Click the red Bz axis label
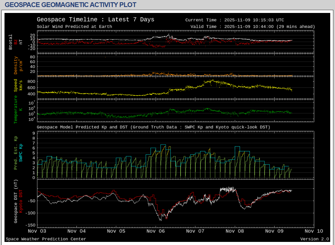 click(x=16, y=42)
